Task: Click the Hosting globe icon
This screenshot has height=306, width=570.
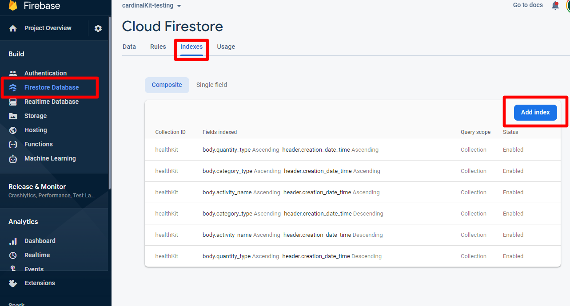Action: (x=13, y=130)
